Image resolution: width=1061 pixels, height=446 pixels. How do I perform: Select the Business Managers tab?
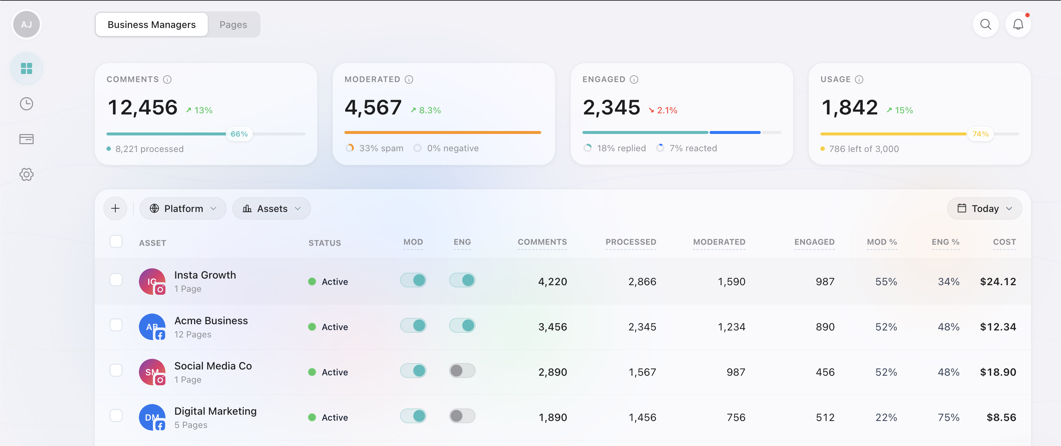pos(151,24)
